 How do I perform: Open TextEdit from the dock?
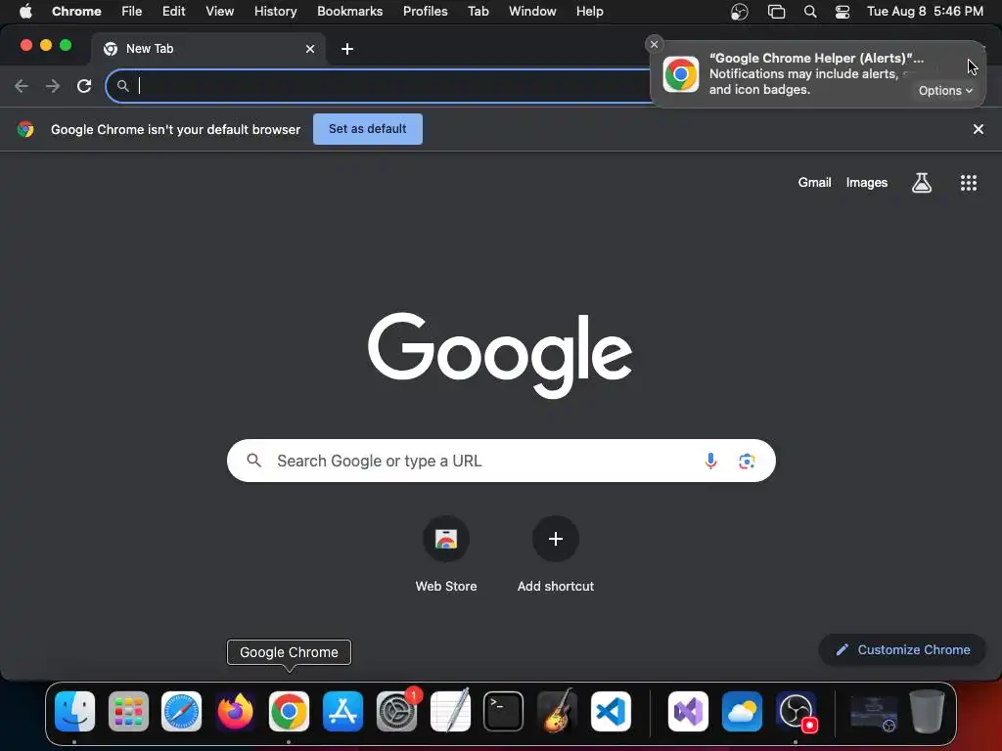tap(450, 711)
